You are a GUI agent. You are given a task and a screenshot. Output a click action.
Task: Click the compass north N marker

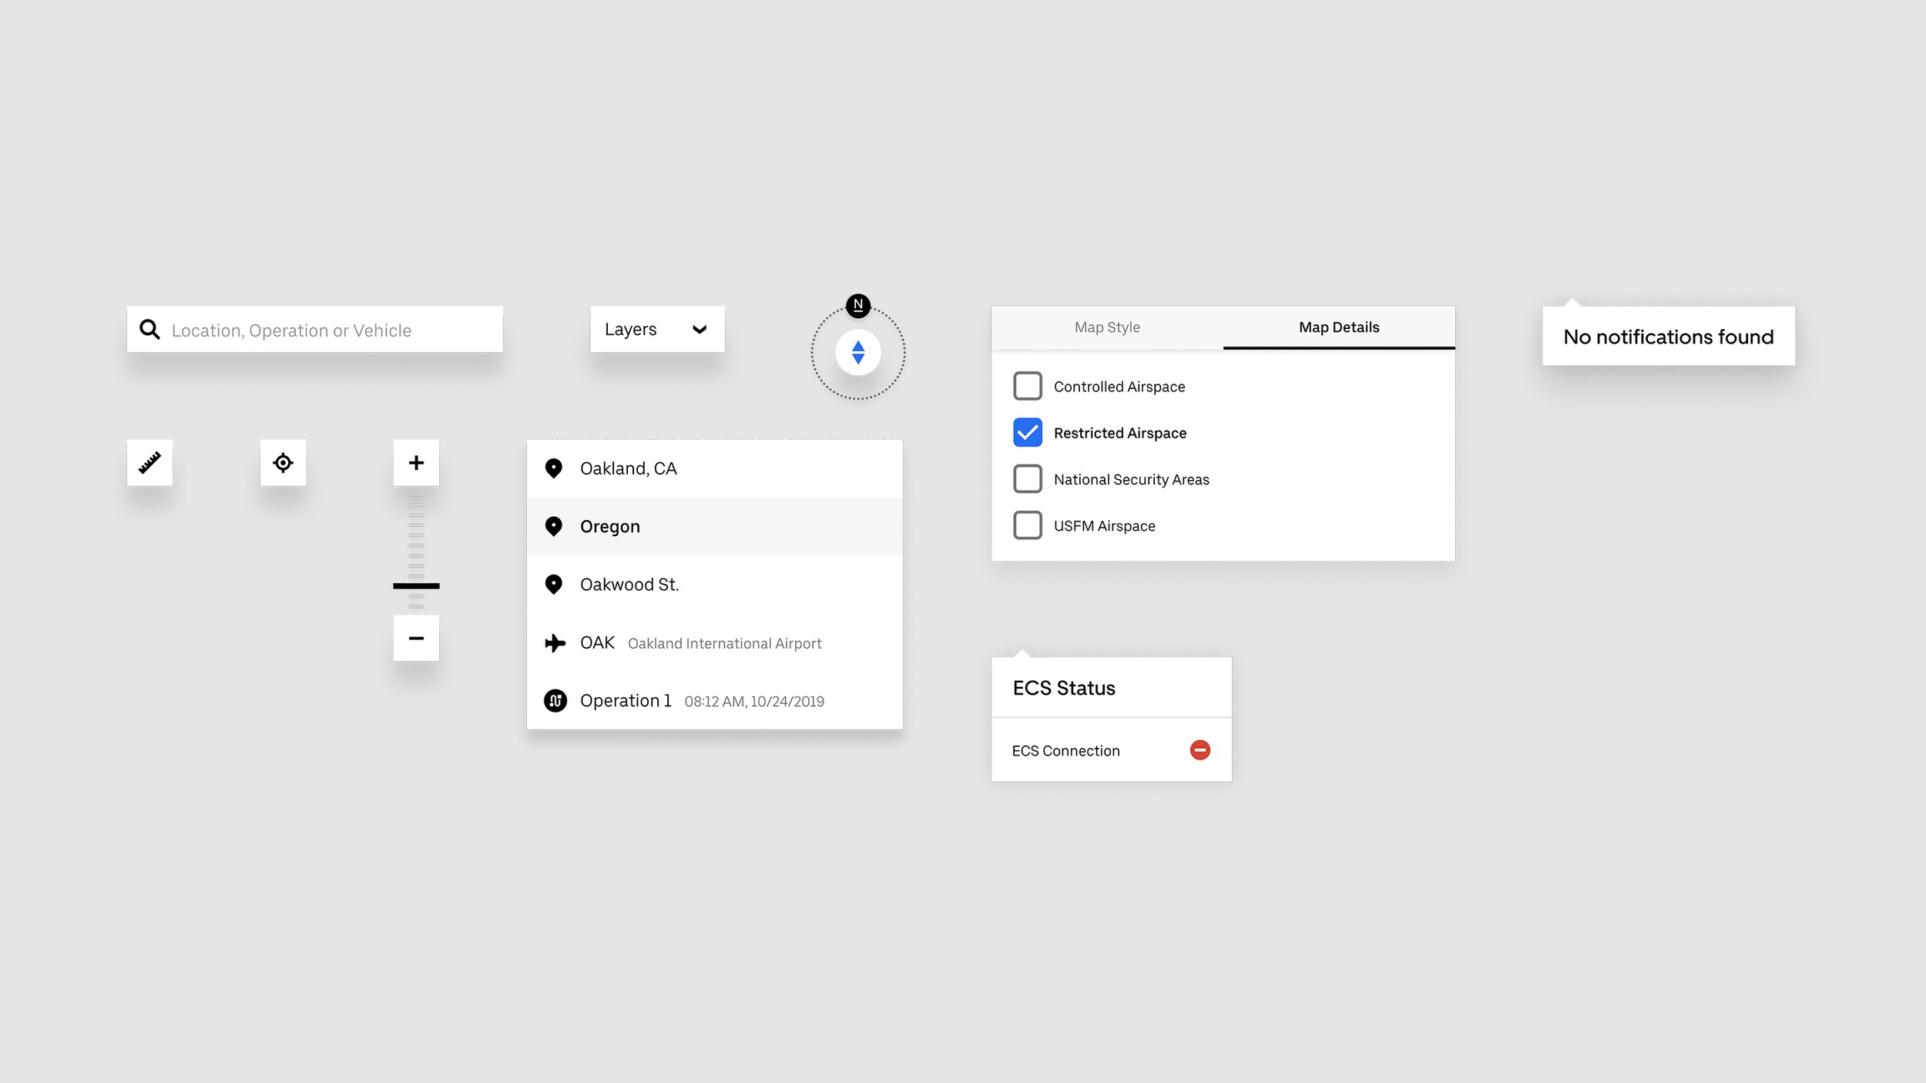pos(858,305)
